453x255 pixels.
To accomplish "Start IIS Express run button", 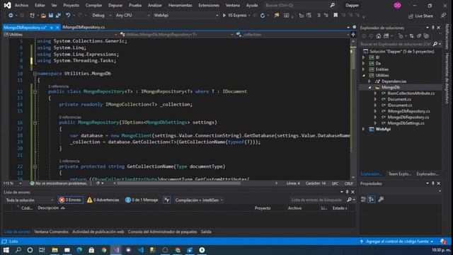I will (x=235, y=16).
